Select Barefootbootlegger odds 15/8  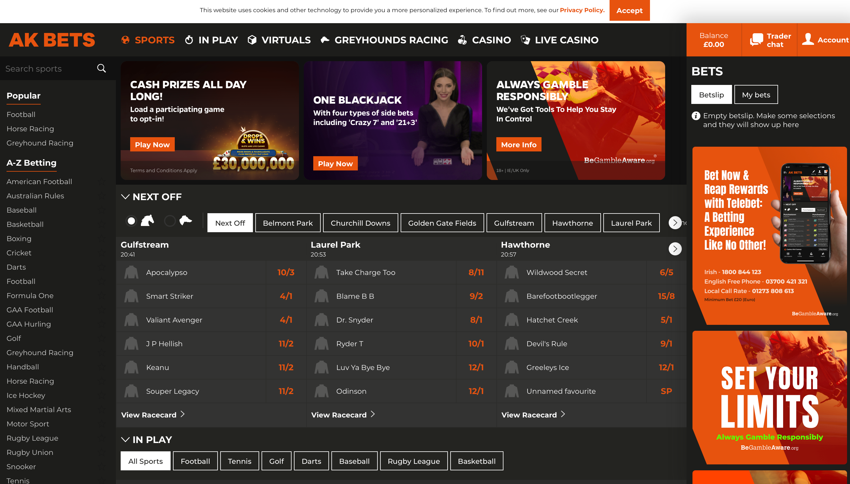pos(666,296)
